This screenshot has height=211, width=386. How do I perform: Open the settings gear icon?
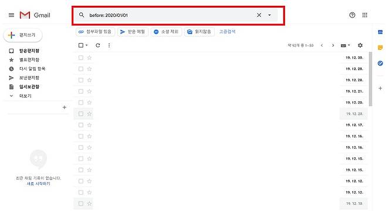(360, 46)
